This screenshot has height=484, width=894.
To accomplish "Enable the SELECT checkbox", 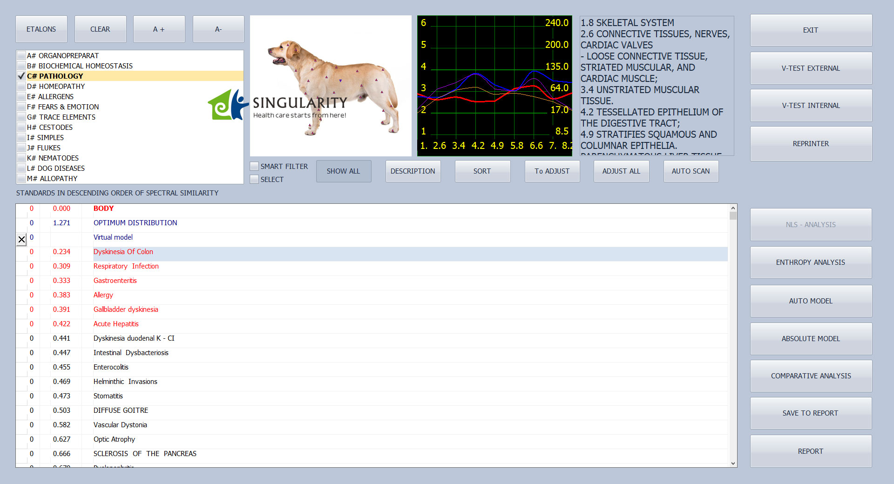I will click(254, 179).
